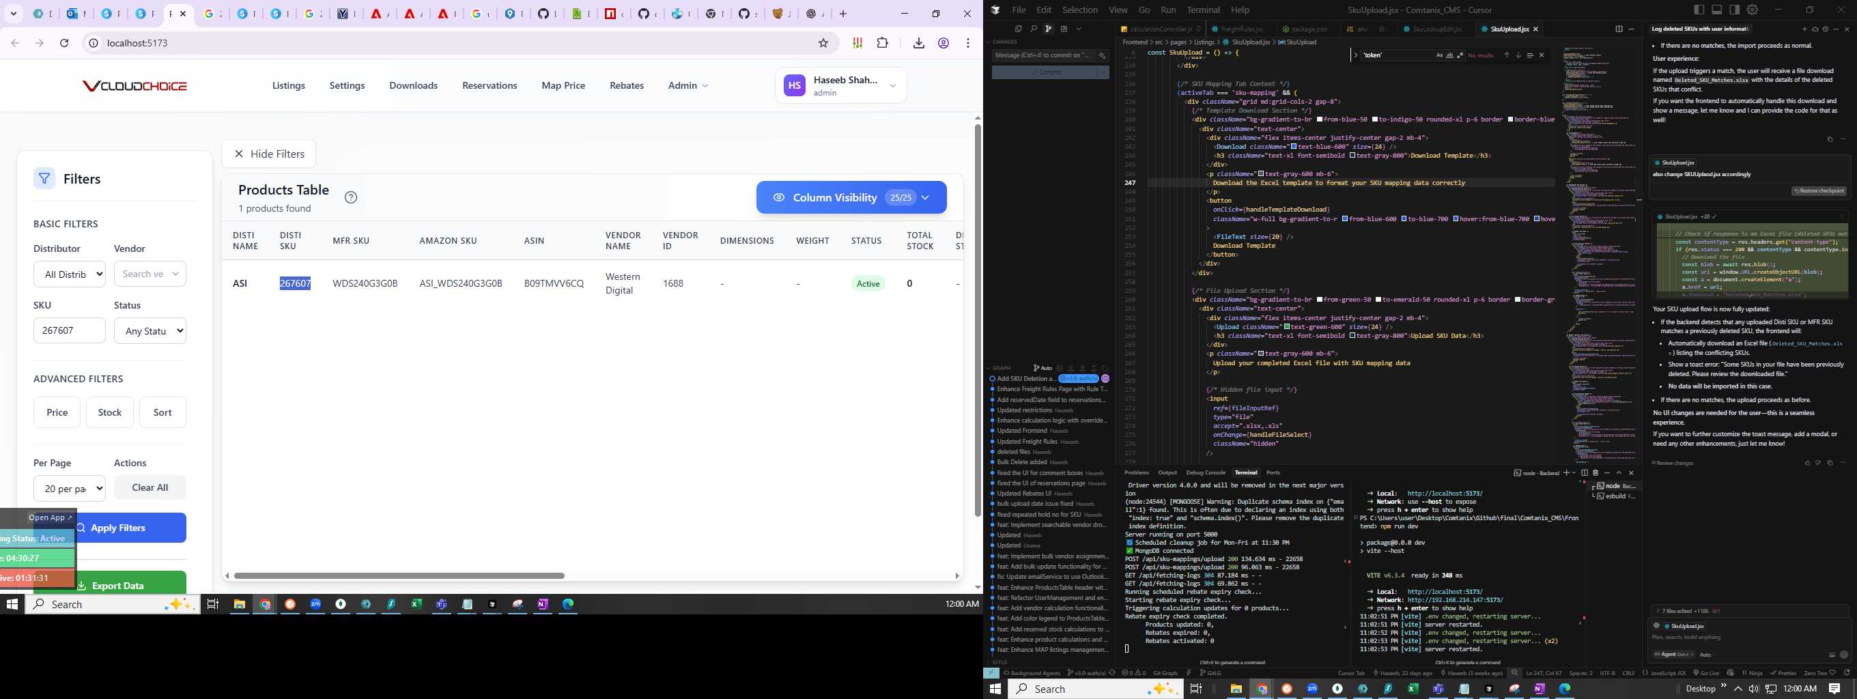Viewport: 1857px width, 699px height.
Task: Open OneNote from the lower Windows taskbar
Action: click(1539, 689)
